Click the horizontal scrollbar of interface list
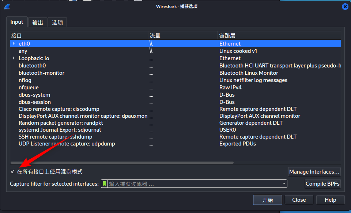The height and width of the screenshot is (213, 351). point(122,163)
